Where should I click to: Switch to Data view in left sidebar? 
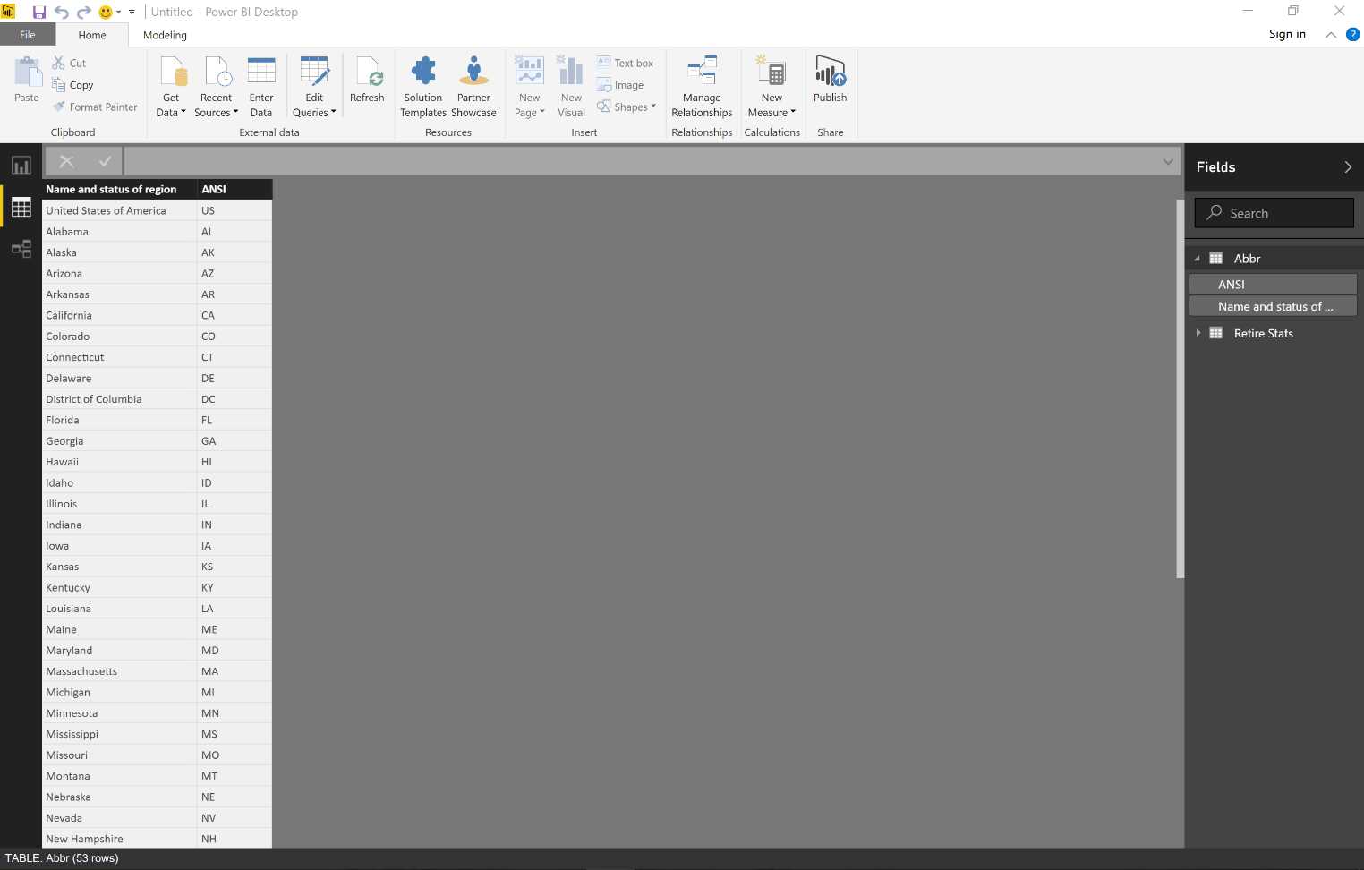click(x=21, y=208)
